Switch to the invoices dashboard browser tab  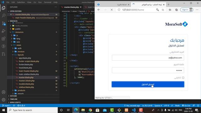[x=149, y=5]
